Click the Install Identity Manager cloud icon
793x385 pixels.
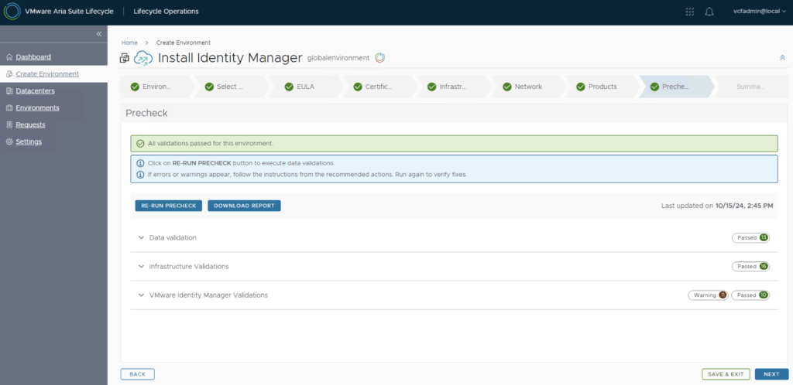[143, 58]
